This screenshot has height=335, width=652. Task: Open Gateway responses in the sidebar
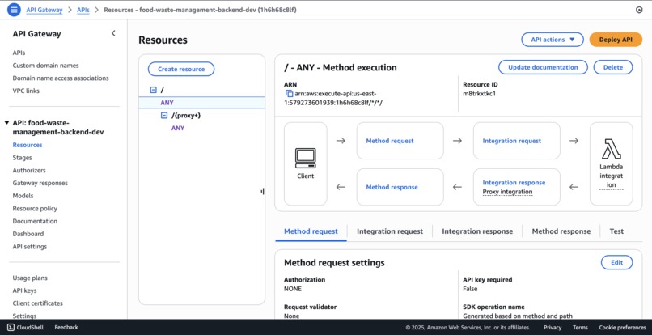[40, 183]
